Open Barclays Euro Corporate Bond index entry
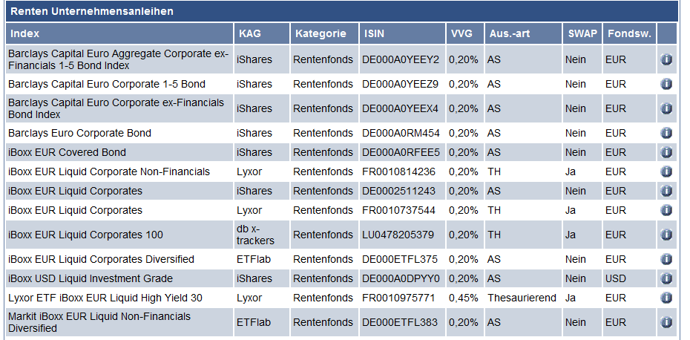This screenshot has height=340, width=690. click(79, 133)
